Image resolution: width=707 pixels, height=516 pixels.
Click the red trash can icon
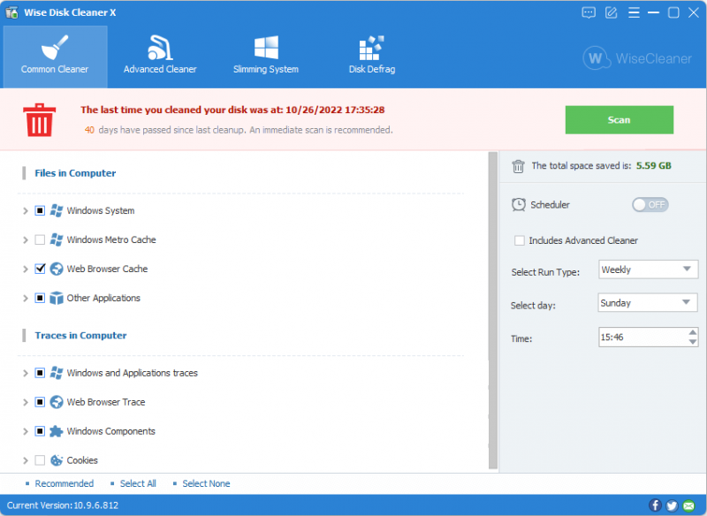pyautogui.click(x=39, y=120)
